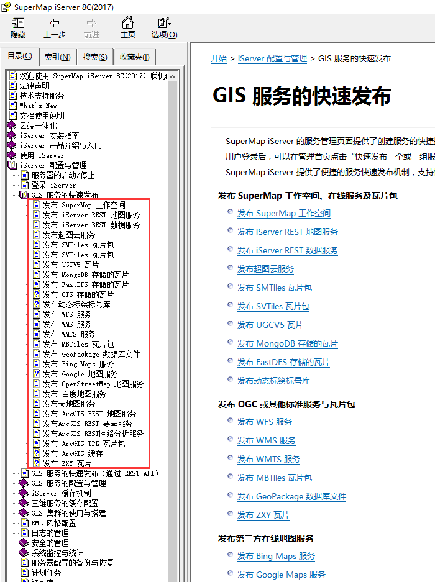Open link 发布 iServer REST 地图服务 in content
The height and width of the screenshot is (582, 435).
pos(288,232)
